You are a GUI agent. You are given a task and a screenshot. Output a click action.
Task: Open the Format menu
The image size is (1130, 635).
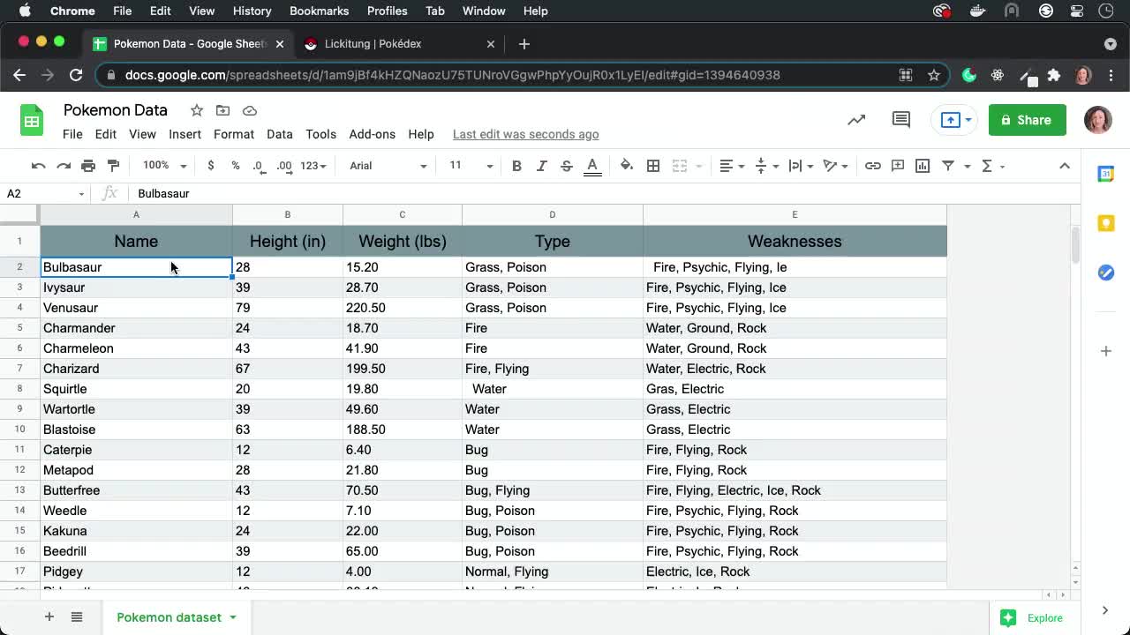click(234, 134)
